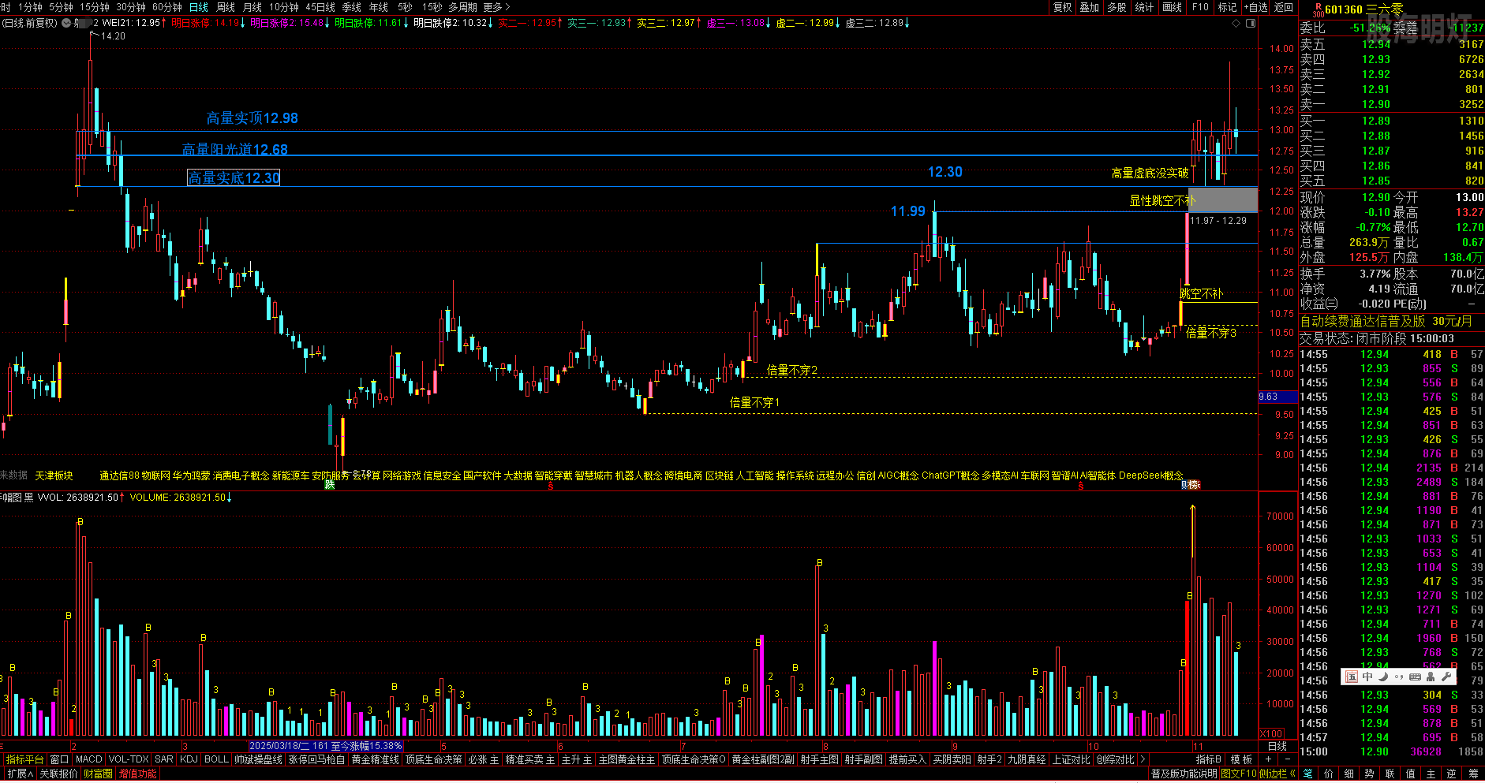Viewport: 1485px width, 783px height.
Task: Open dropdown arrow beside 日线.前复权 label
Action: pyautogui.click(x=67, y=24)
